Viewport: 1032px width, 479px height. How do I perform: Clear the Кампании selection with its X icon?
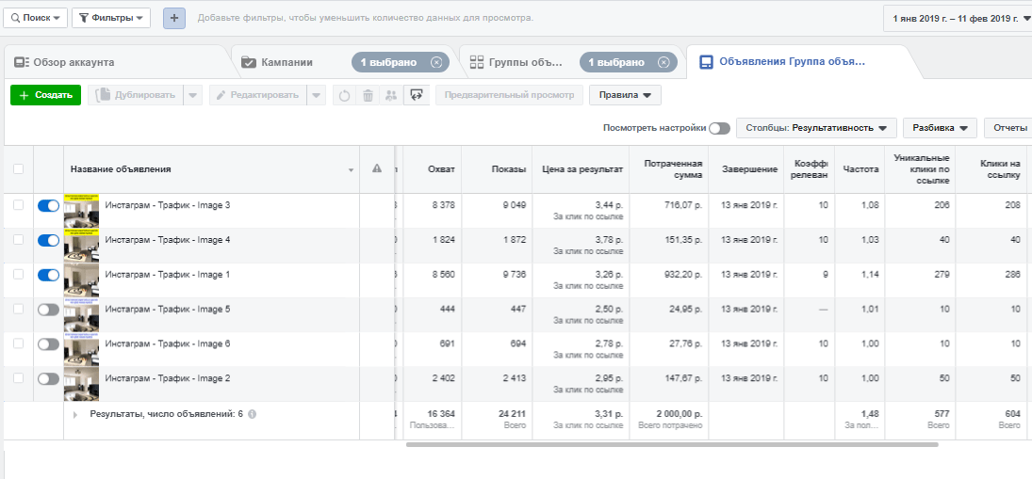pyautogui.click(x=435, y=62)
